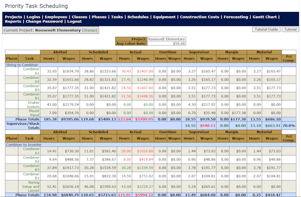The image size is (301, 197).
Task: Log out using the Logout link
Action: click(74, 21)
